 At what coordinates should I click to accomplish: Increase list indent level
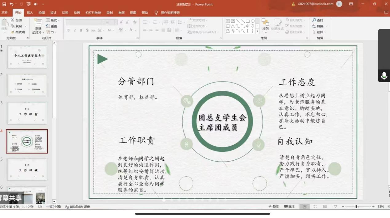(172, 22)
